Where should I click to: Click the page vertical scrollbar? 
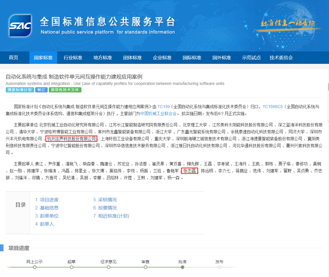pyautogui.click(x=328, y=87)
